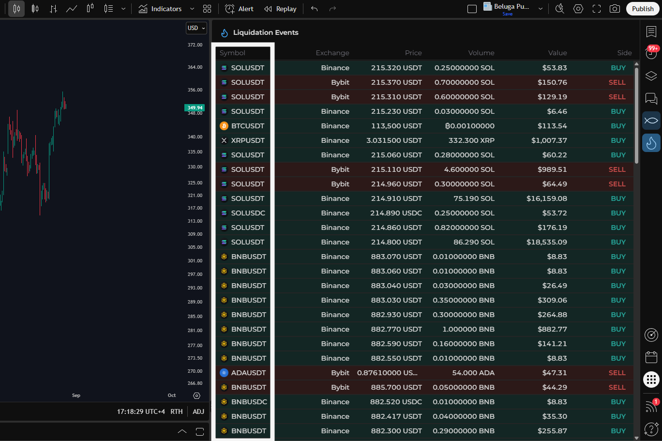Take a chart snapshot with camera icon
Screen dimensions: 662x441
(x=615, y=9)
